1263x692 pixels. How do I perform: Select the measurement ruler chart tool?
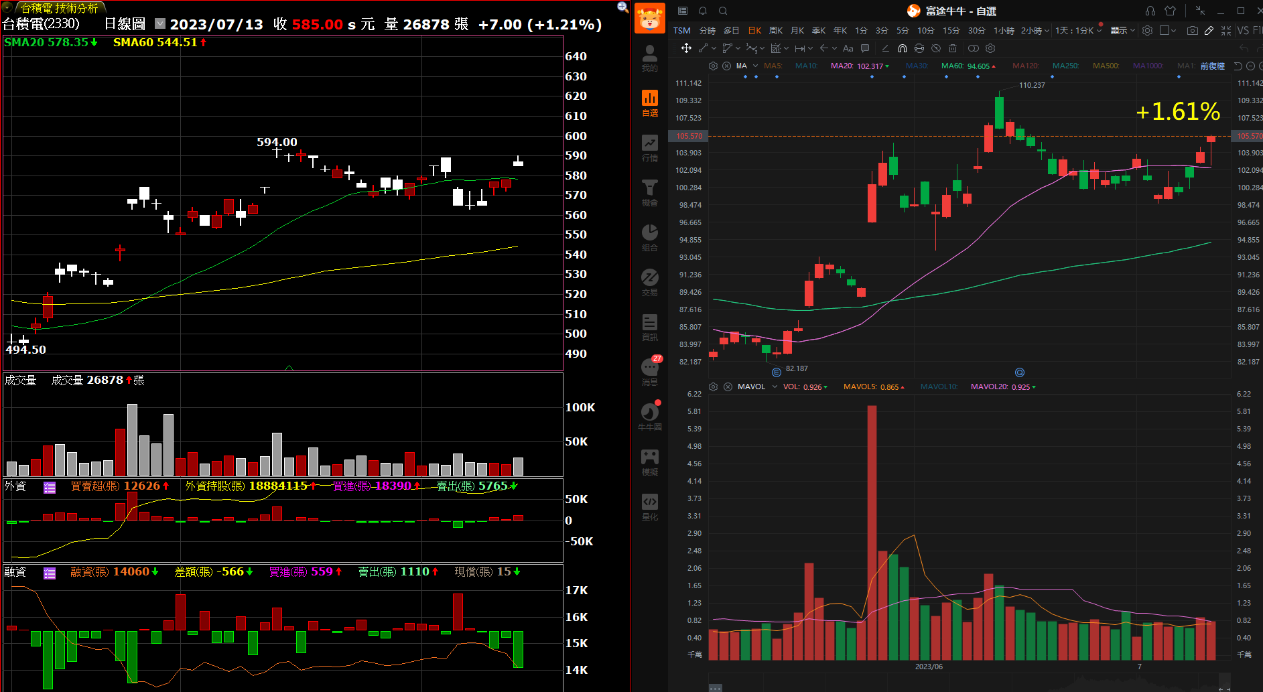775,48
